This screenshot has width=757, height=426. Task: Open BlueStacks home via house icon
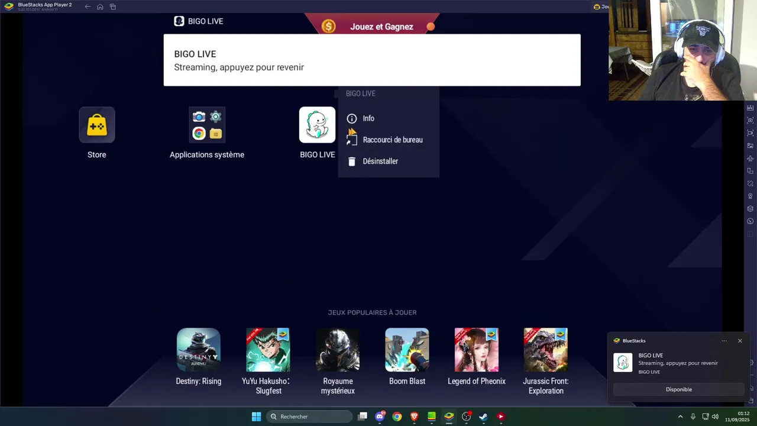[x=100, y=7]
